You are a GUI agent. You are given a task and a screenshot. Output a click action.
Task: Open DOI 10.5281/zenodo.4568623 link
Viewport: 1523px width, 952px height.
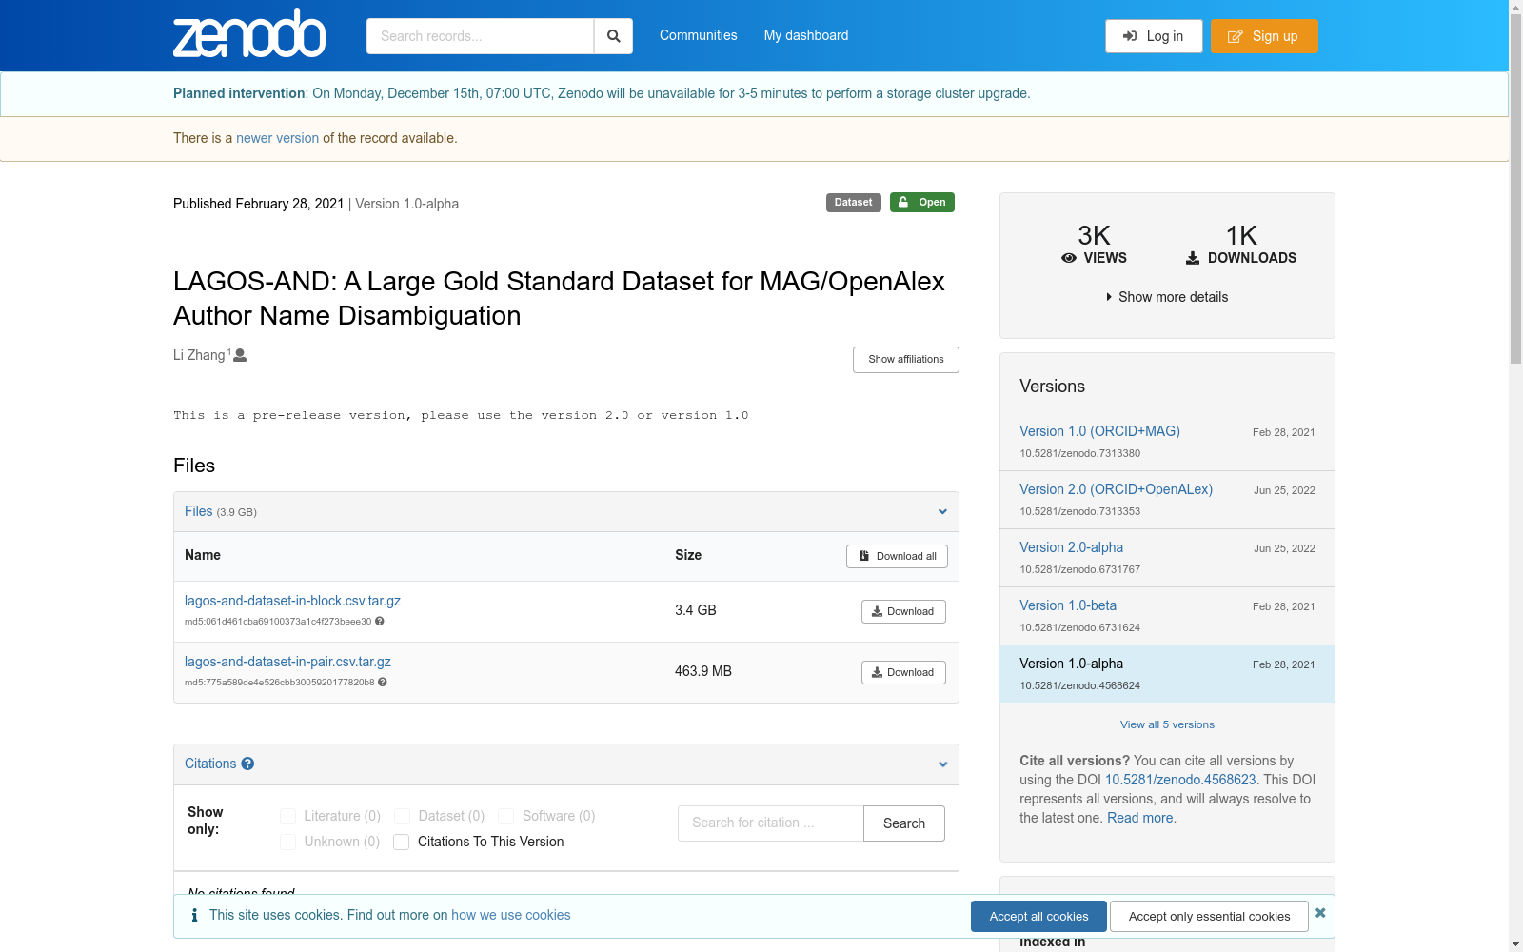1180,780
